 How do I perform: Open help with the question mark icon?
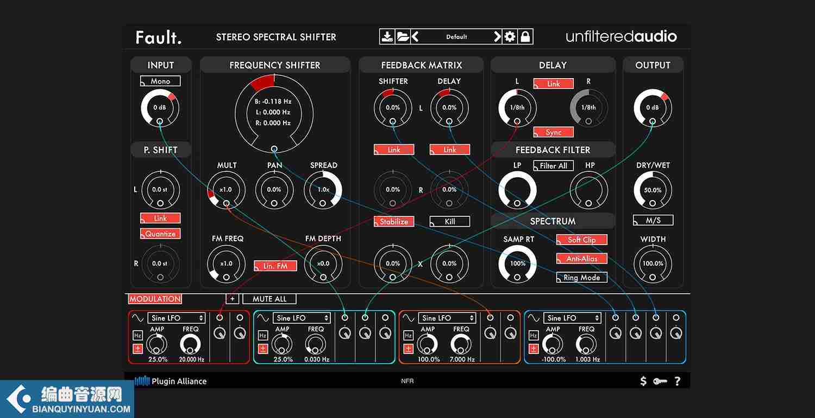point(677,381)
